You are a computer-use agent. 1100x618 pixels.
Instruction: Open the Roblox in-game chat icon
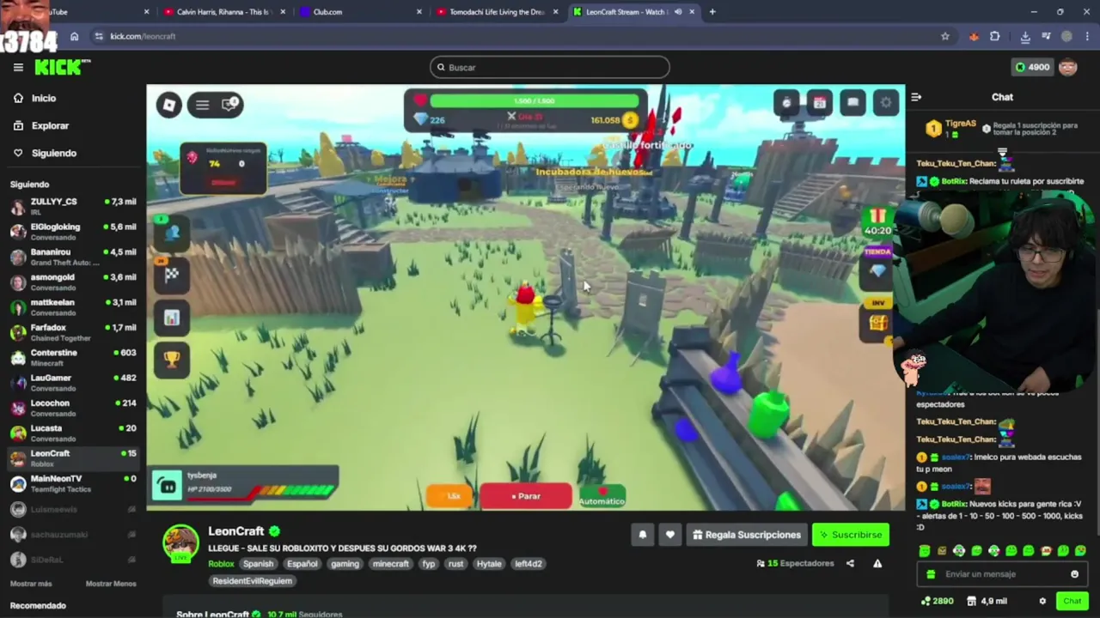[x=229, y=105]
